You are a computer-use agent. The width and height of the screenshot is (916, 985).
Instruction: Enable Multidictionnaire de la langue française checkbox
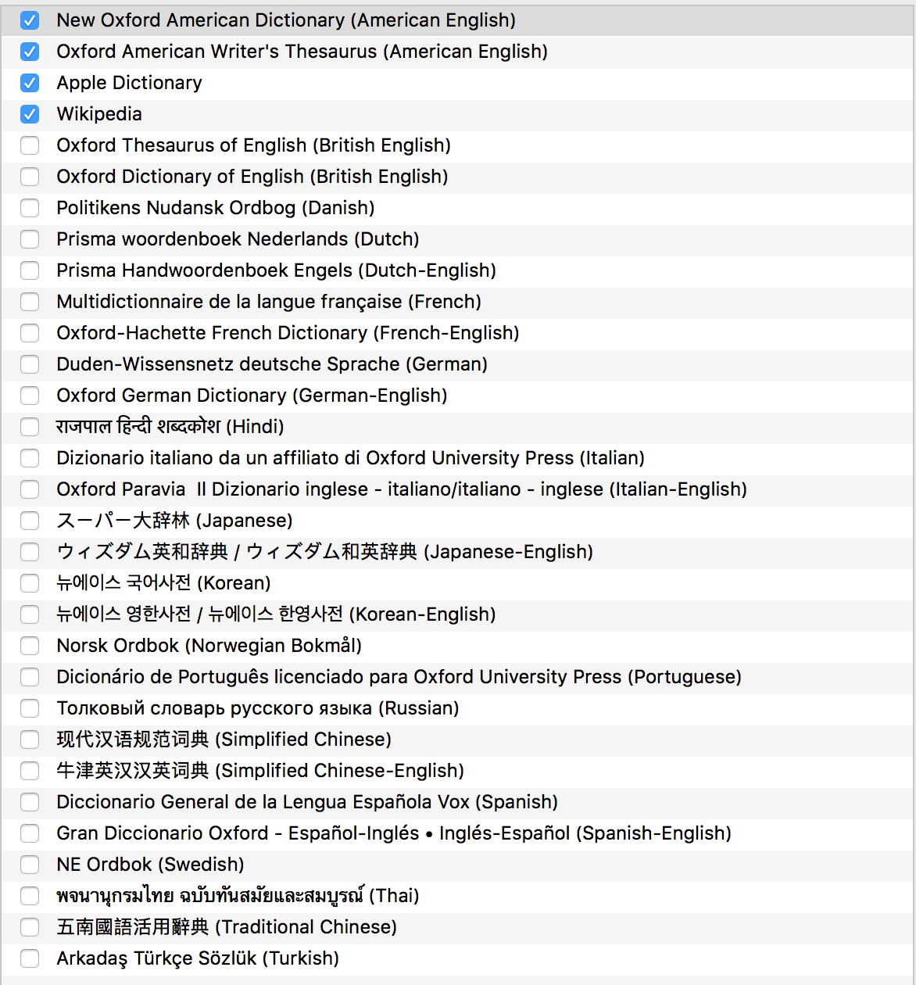click(x=30, y=302)
